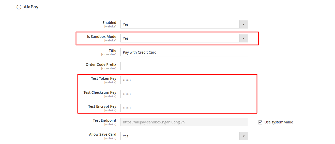Click the Allow Save Card label
The height and width of the screenshot is (144, 335).
coord(103,134)
